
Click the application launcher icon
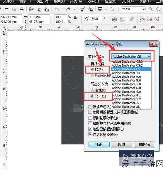[100, 9]
